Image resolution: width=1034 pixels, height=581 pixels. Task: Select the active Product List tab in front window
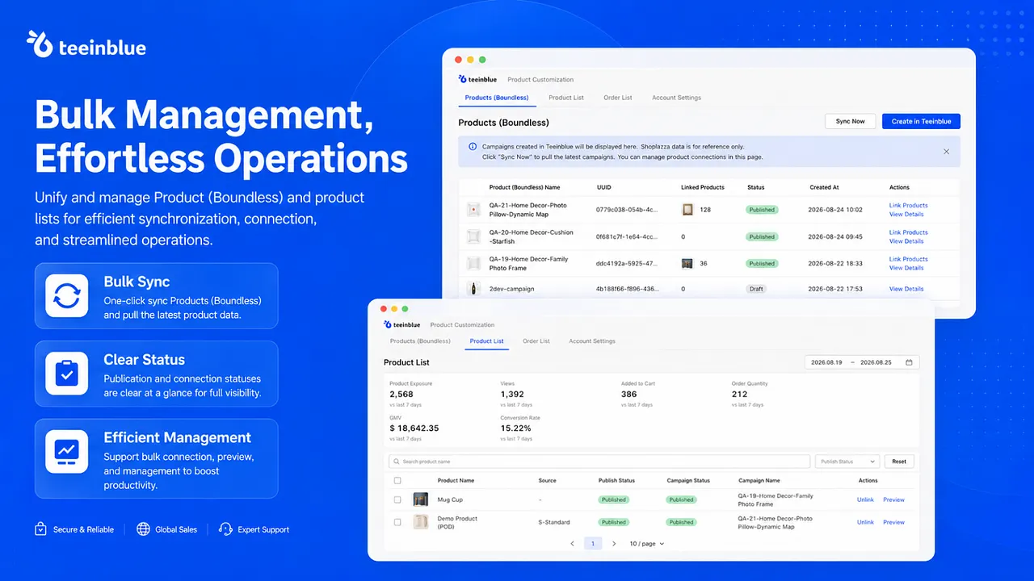[487, 341]
